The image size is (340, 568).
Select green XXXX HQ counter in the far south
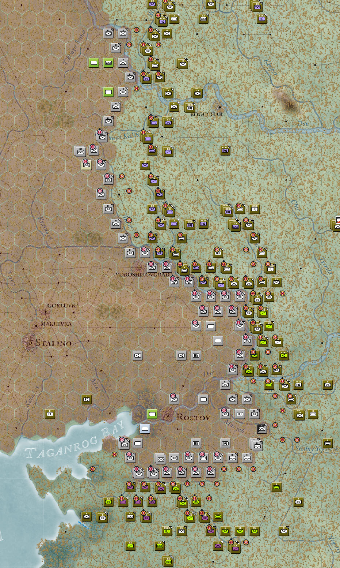[167, 531]
